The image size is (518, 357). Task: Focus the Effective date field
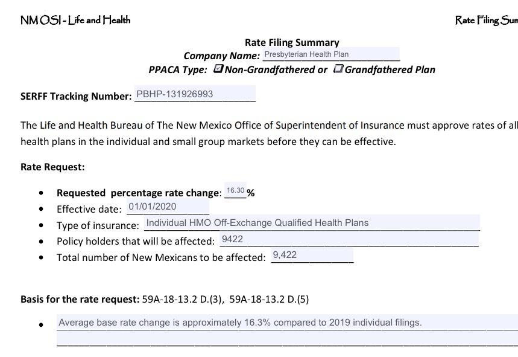coord(168,207)
